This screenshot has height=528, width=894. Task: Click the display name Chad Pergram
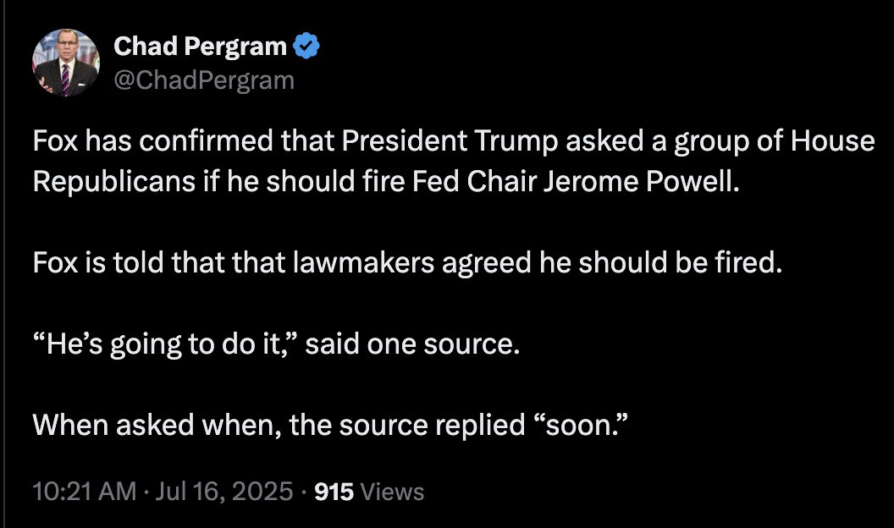200,46
